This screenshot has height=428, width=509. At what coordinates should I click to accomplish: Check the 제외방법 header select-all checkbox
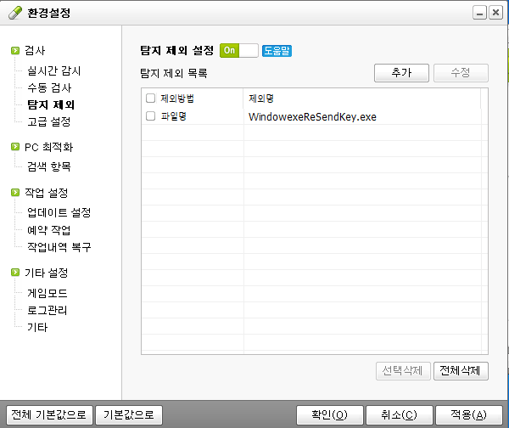click(x=150, y=98)
